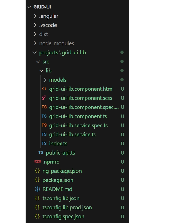Select the node_modules folder name
This screenshot has height=223, width=173.
click(57, 43)
